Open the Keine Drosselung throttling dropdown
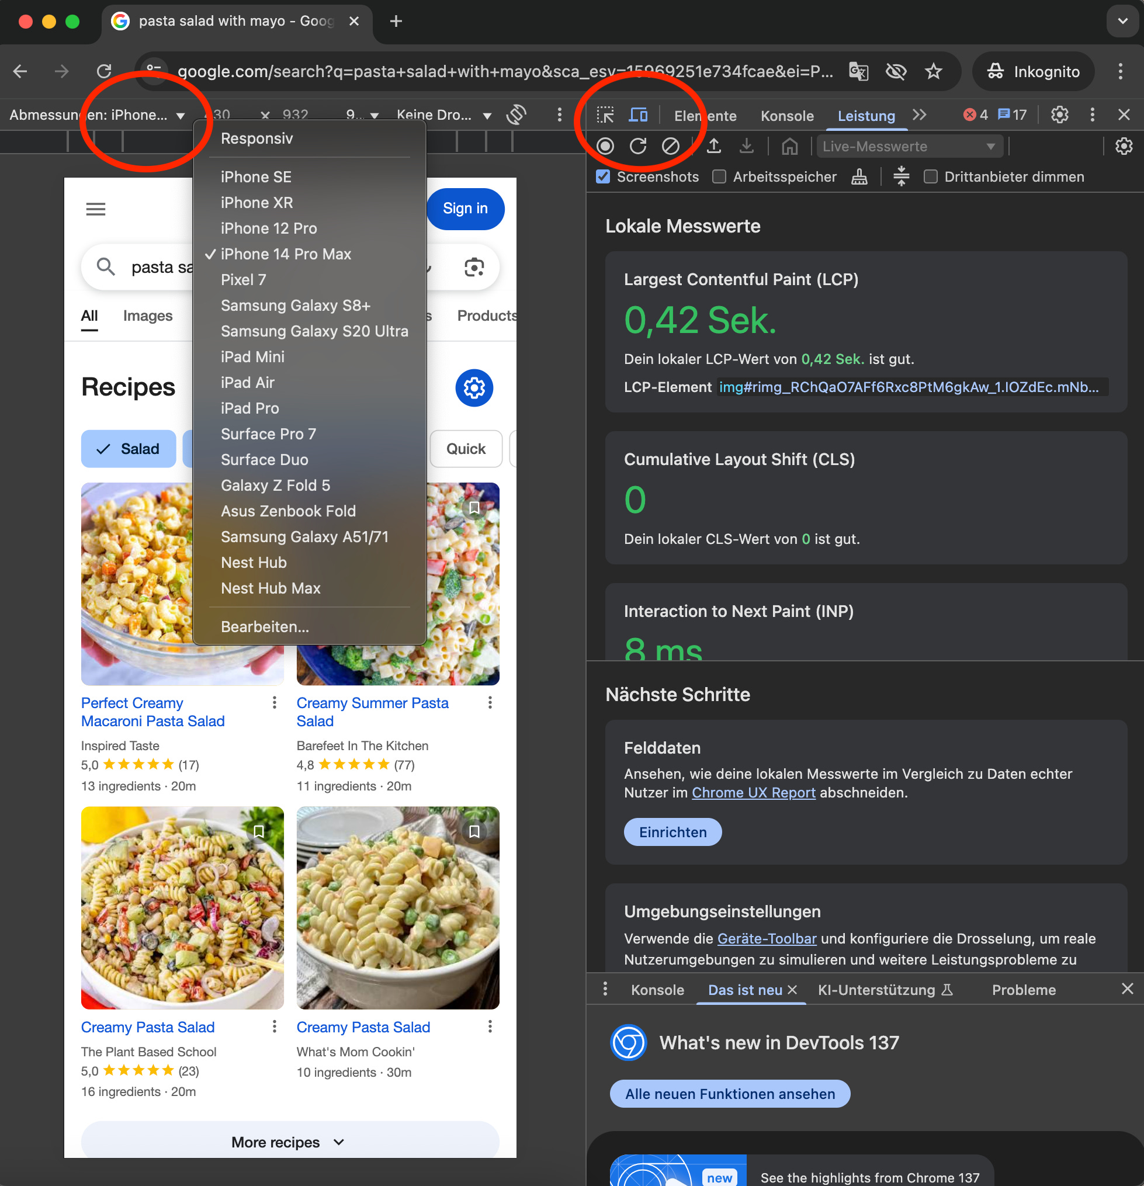This screenshot has height=1186, width=1144. pos(443,115)
